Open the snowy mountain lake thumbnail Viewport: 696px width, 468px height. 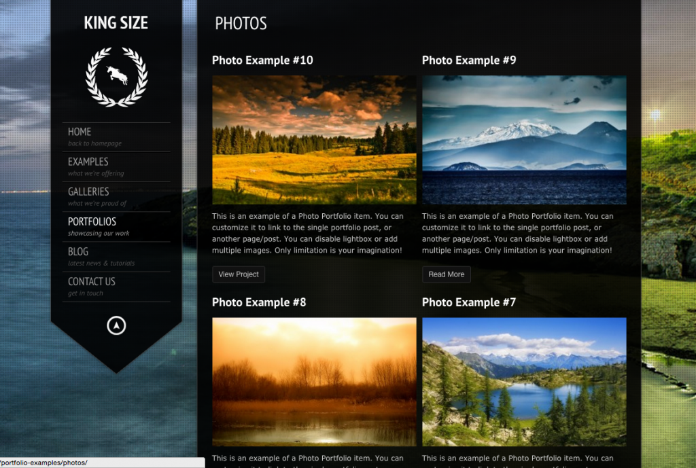[x=524, y=139]
